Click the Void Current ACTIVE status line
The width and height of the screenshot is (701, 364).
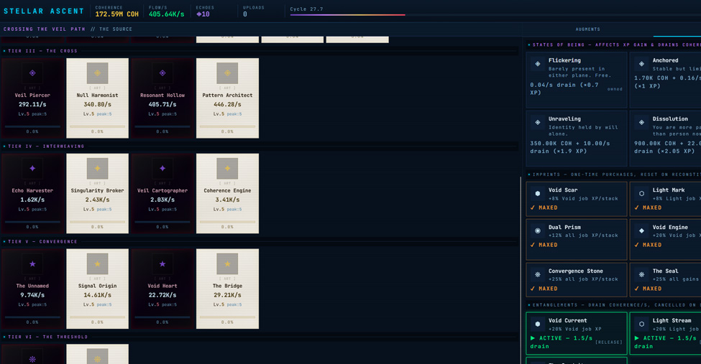(561, 342)
